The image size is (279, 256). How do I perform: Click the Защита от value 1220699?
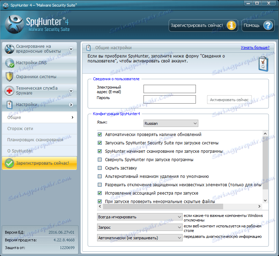(67, 248)
